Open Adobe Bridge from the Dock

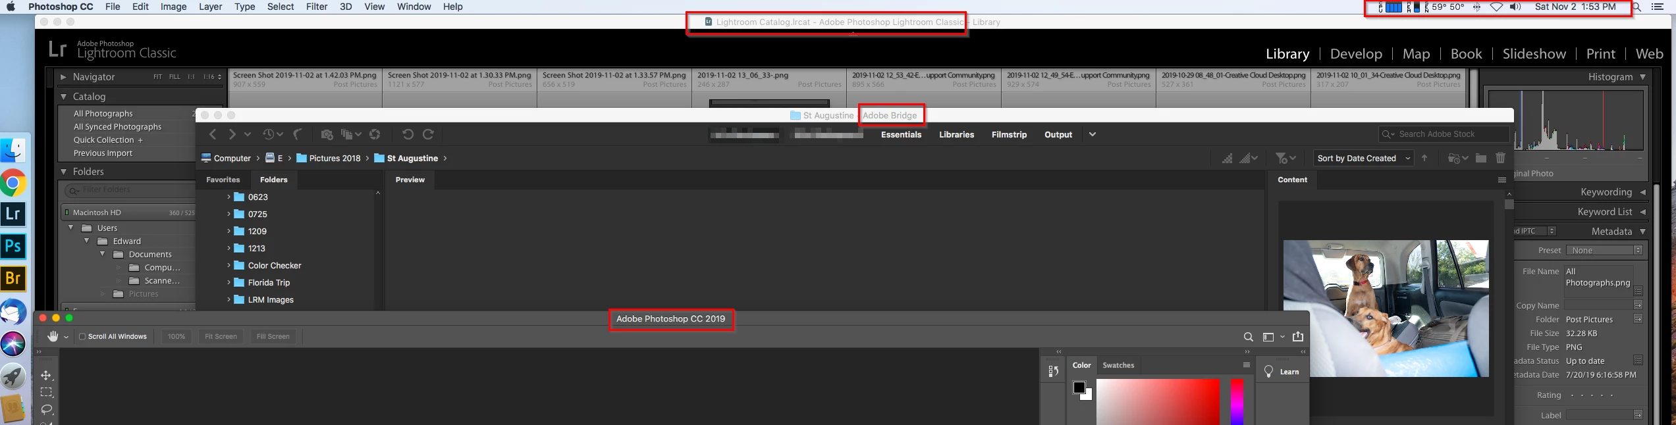[x=13, y=278]
